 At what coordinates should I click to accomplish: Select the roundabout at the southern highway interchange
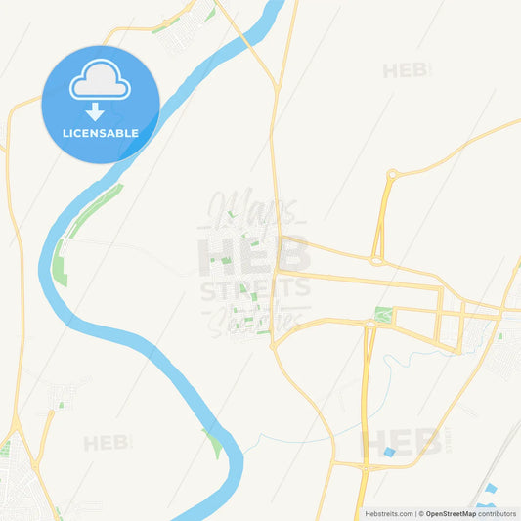[x=366, y=469]
